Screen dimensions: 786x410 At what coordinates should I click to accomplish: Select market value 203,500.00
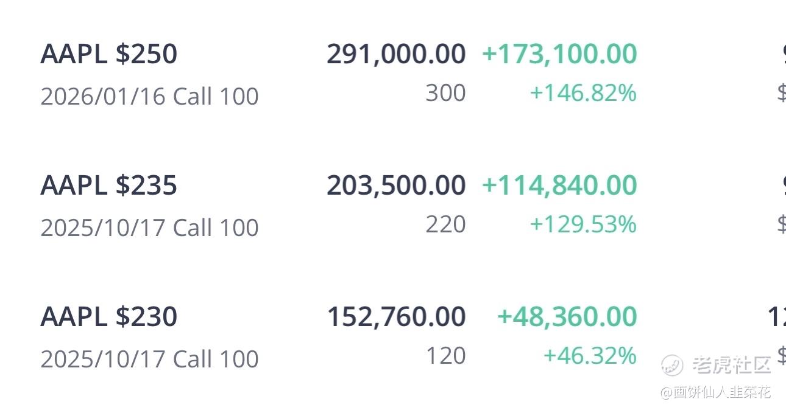396,186
